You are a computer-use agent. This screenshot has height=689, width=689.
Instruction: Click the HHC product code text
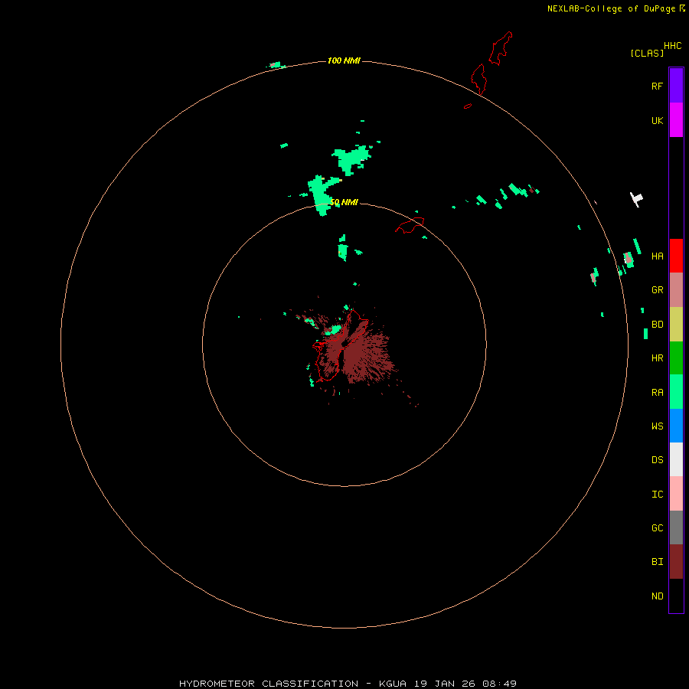pos(672,46)
